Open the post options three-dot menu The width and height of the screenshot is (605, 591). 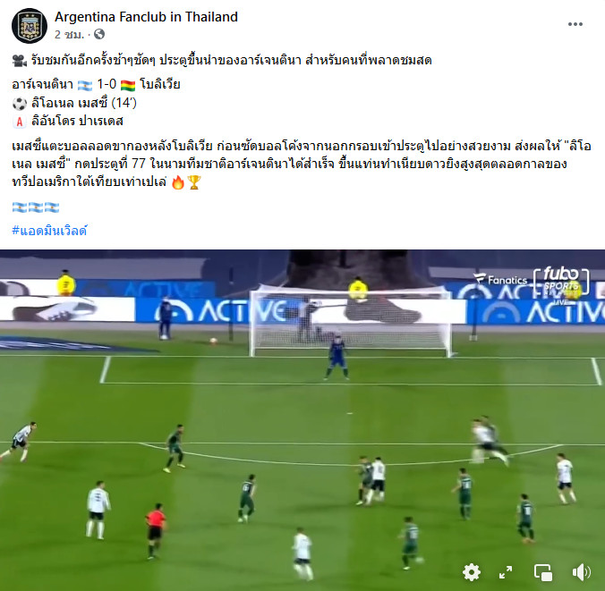pos(575,24)
